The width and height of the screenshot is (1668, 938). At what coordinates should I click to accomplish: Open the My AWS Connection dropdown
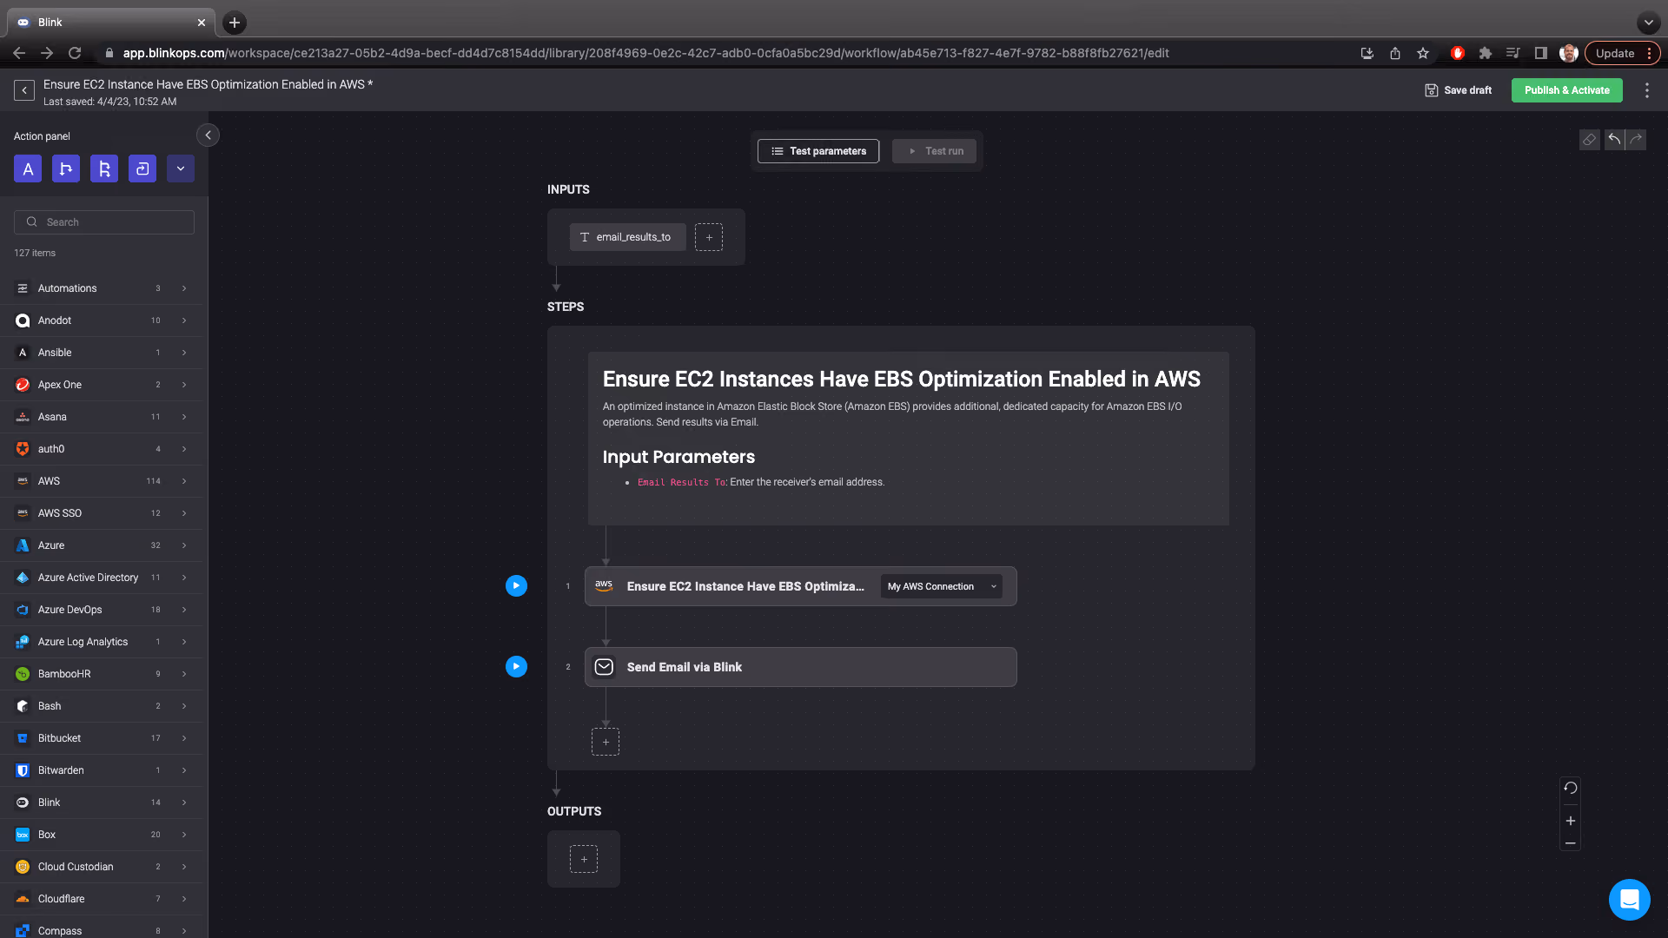[x=942, y=586]
